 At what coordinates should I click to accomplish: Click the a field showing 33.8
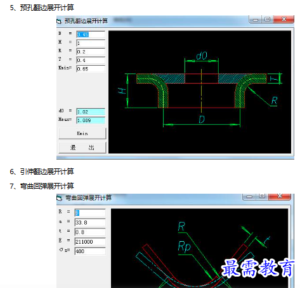(90, 222)
